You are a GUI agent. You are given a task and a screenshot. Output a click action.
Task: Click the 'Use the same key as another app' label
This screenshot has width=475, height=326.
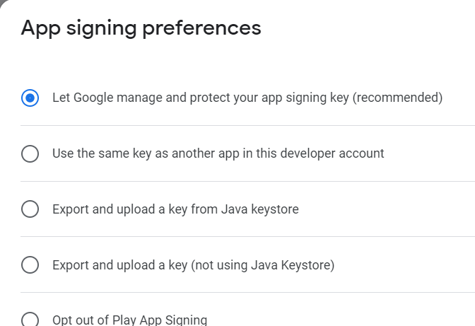pyautogui.click(x=218, y=153)
